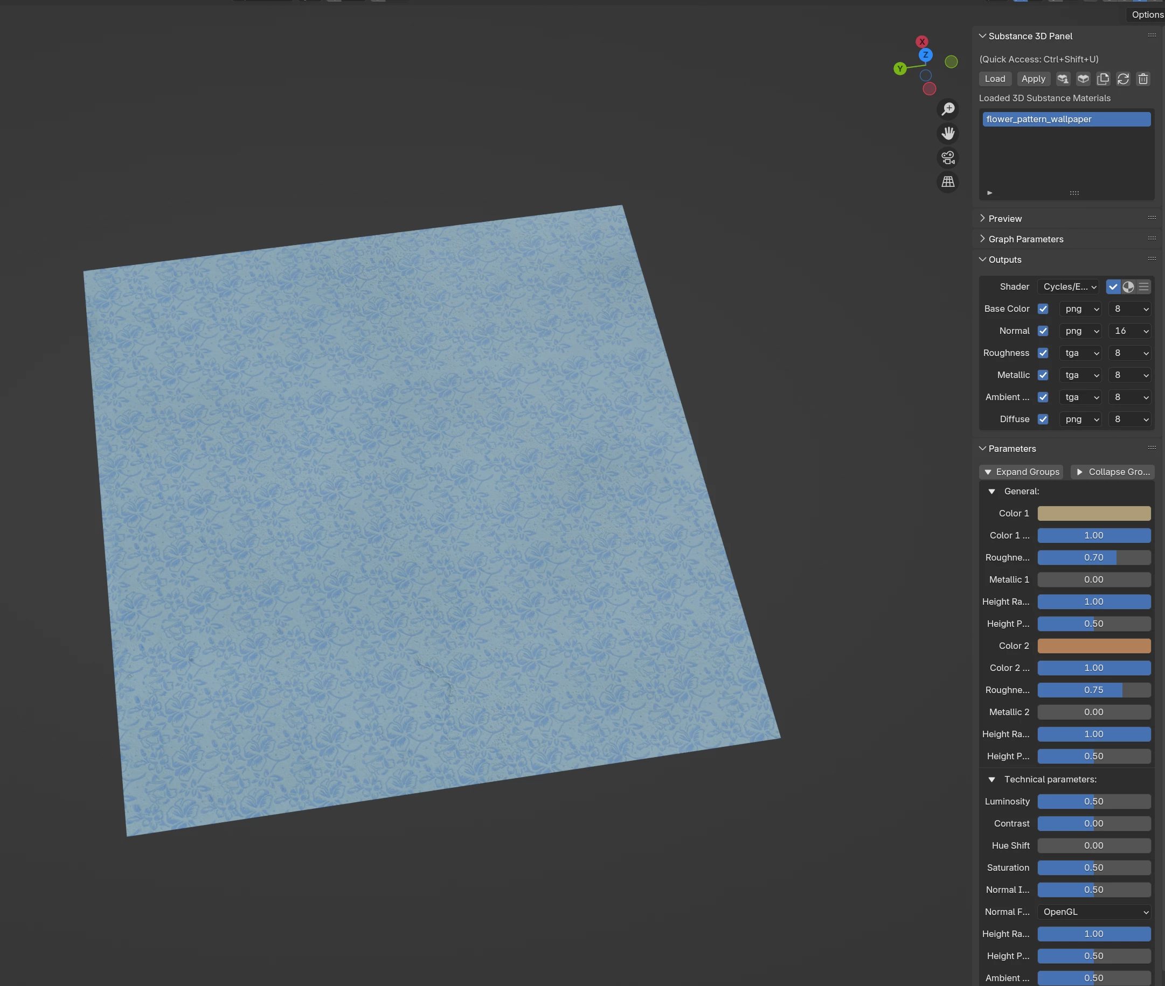This screenshot has width=1165, height=986.
Task: Open the Color 2 orange swatch
Action: [1093, 646]
